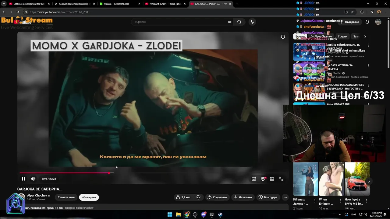Like the video (3,9 хил.)
The width and height of the screenshot is (390, 219).
click(183, 197)
